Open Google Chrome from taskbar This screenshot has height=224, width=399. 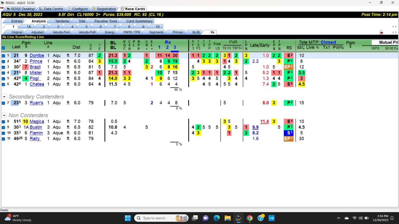click(x=250, y=218)
